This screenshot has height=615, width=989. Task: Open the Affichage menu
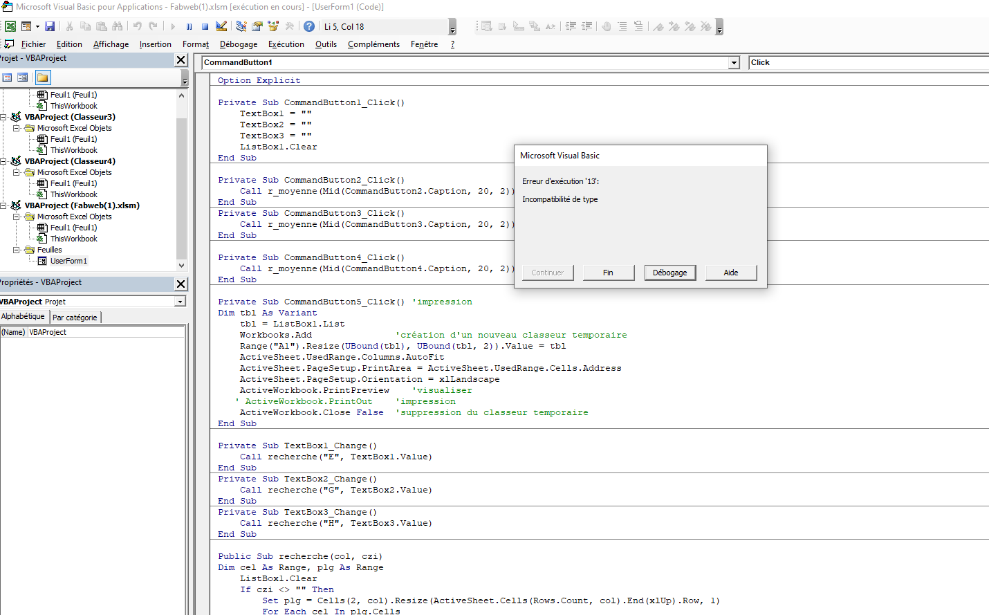pos(111,44)
